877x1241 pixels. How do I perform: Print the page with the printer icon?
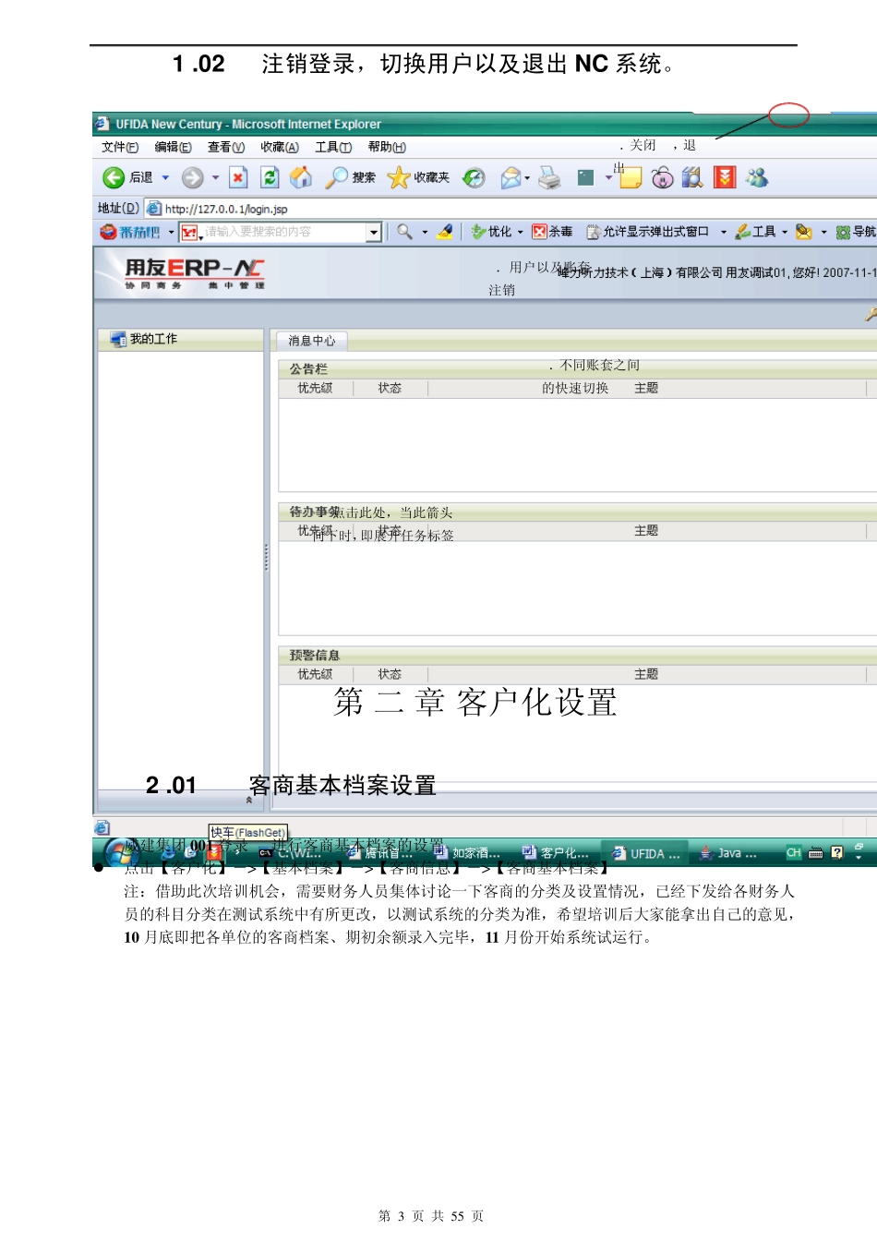coord(549,177)
